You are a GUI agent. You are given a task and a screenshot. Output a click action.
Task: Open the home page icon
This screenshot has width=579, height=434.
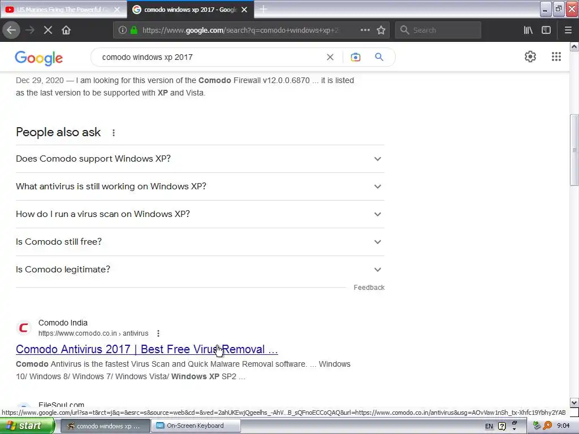coord(66,30)
